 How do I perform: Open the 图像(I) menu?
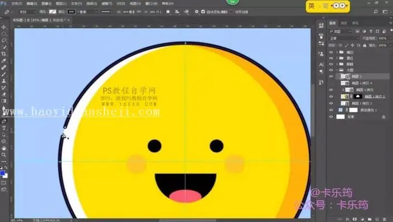coord(46,3)
